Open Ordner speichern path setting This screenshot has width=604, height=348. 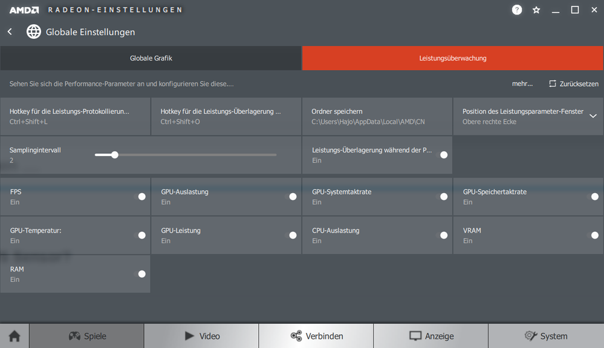pyautogui.click(x=377, y=116)
